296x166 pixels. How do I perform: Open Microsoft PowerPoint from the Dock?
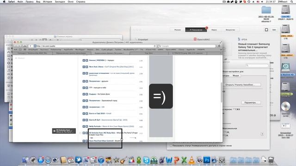tap(177, 160)
